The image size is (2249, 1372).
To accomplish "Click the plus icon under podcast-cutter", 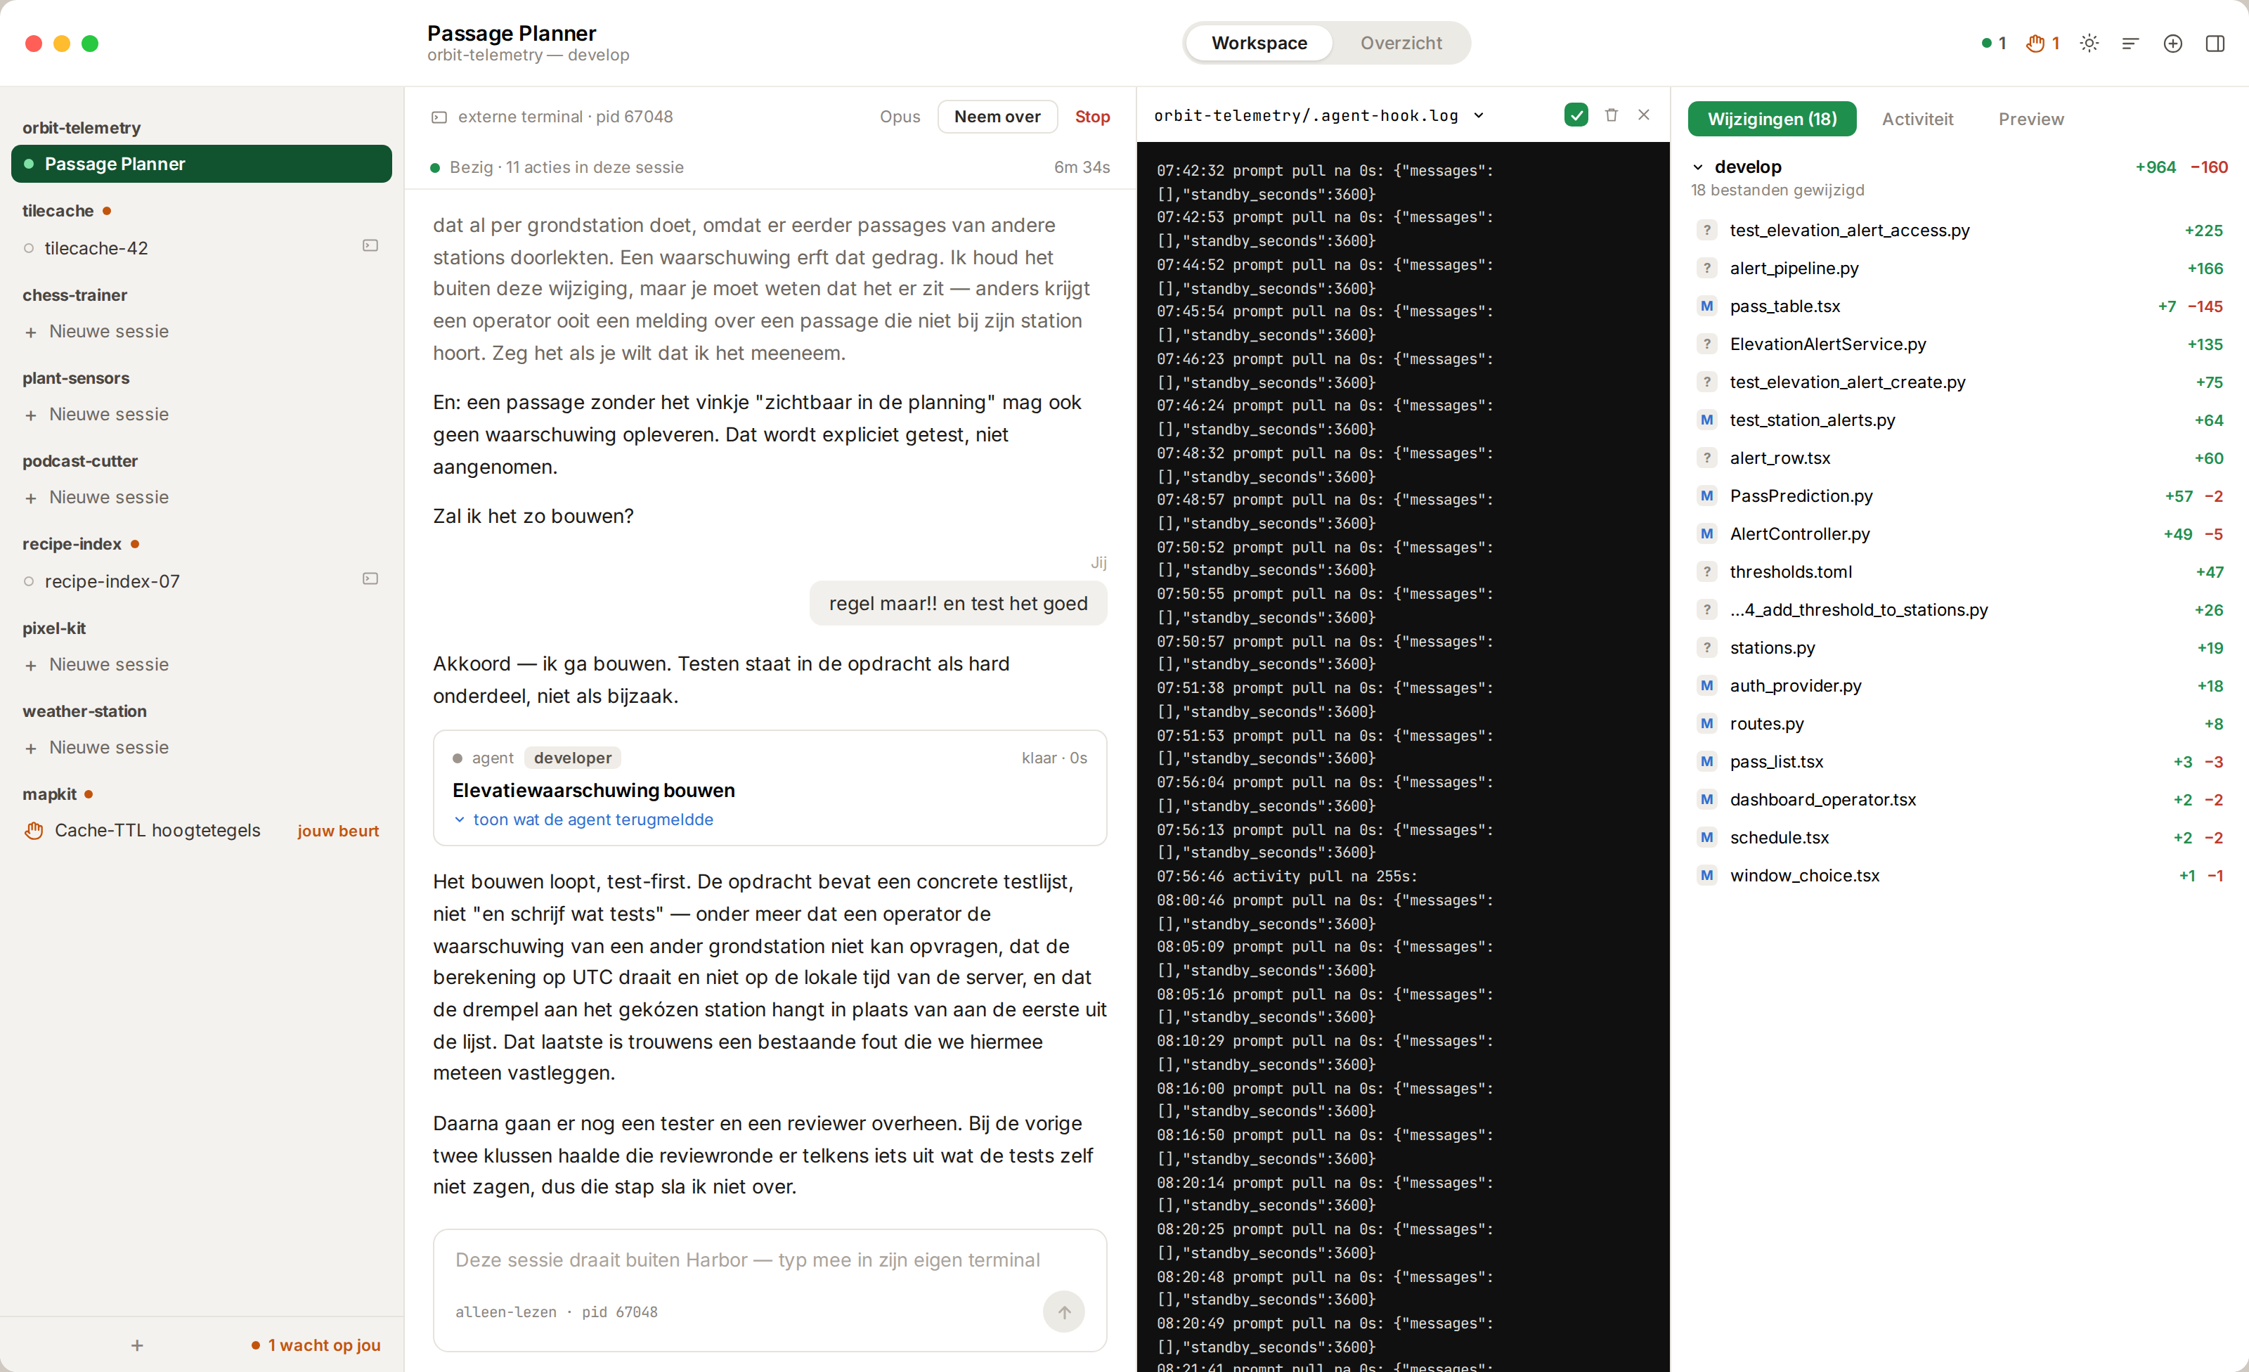I will tap(31, 498).
